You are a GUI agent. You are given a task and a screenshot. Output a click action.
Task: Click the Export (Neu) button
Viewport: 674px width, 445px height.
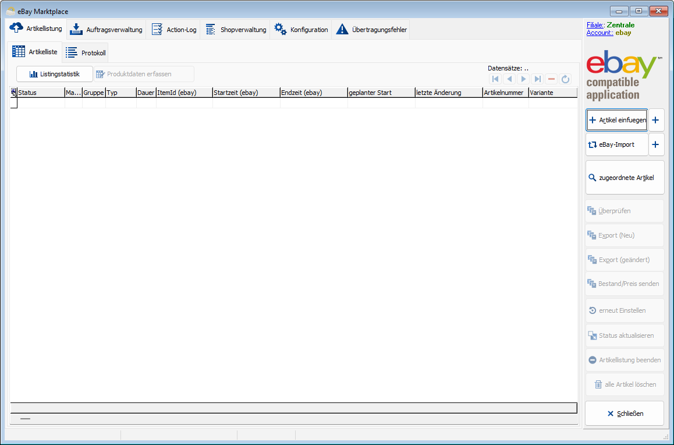[625, 235]
